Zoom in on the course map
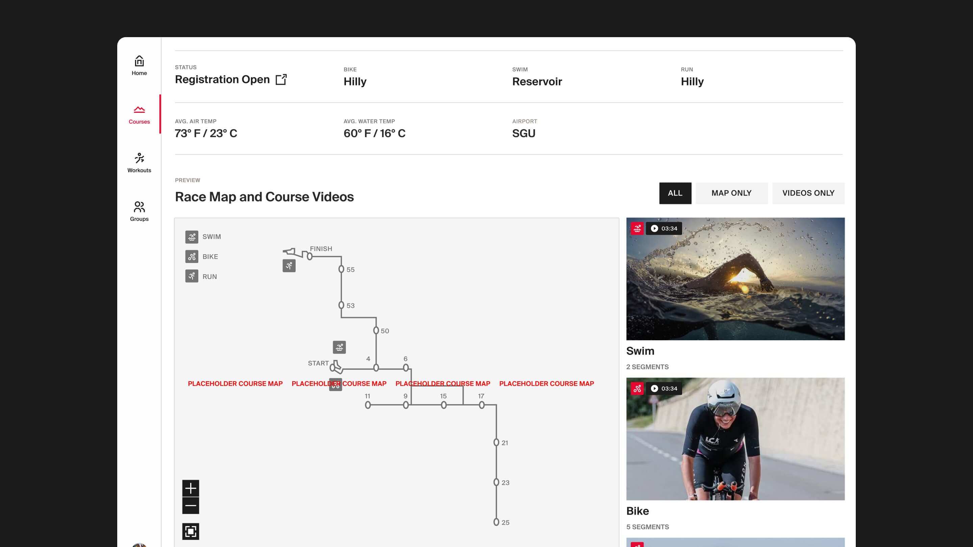This screenshot has height=547, width=973. (190, 489)
